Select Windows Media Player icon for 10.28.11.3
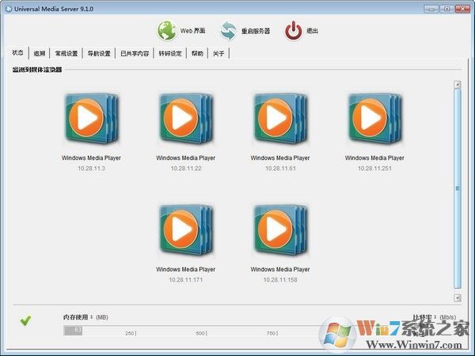Screen dimensions: 475x356 point(92,119)
